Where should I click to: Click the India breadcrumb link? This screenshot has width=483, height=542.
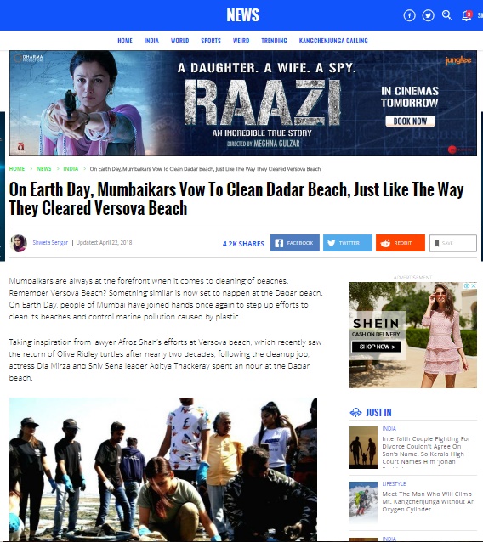pos(71,169)
